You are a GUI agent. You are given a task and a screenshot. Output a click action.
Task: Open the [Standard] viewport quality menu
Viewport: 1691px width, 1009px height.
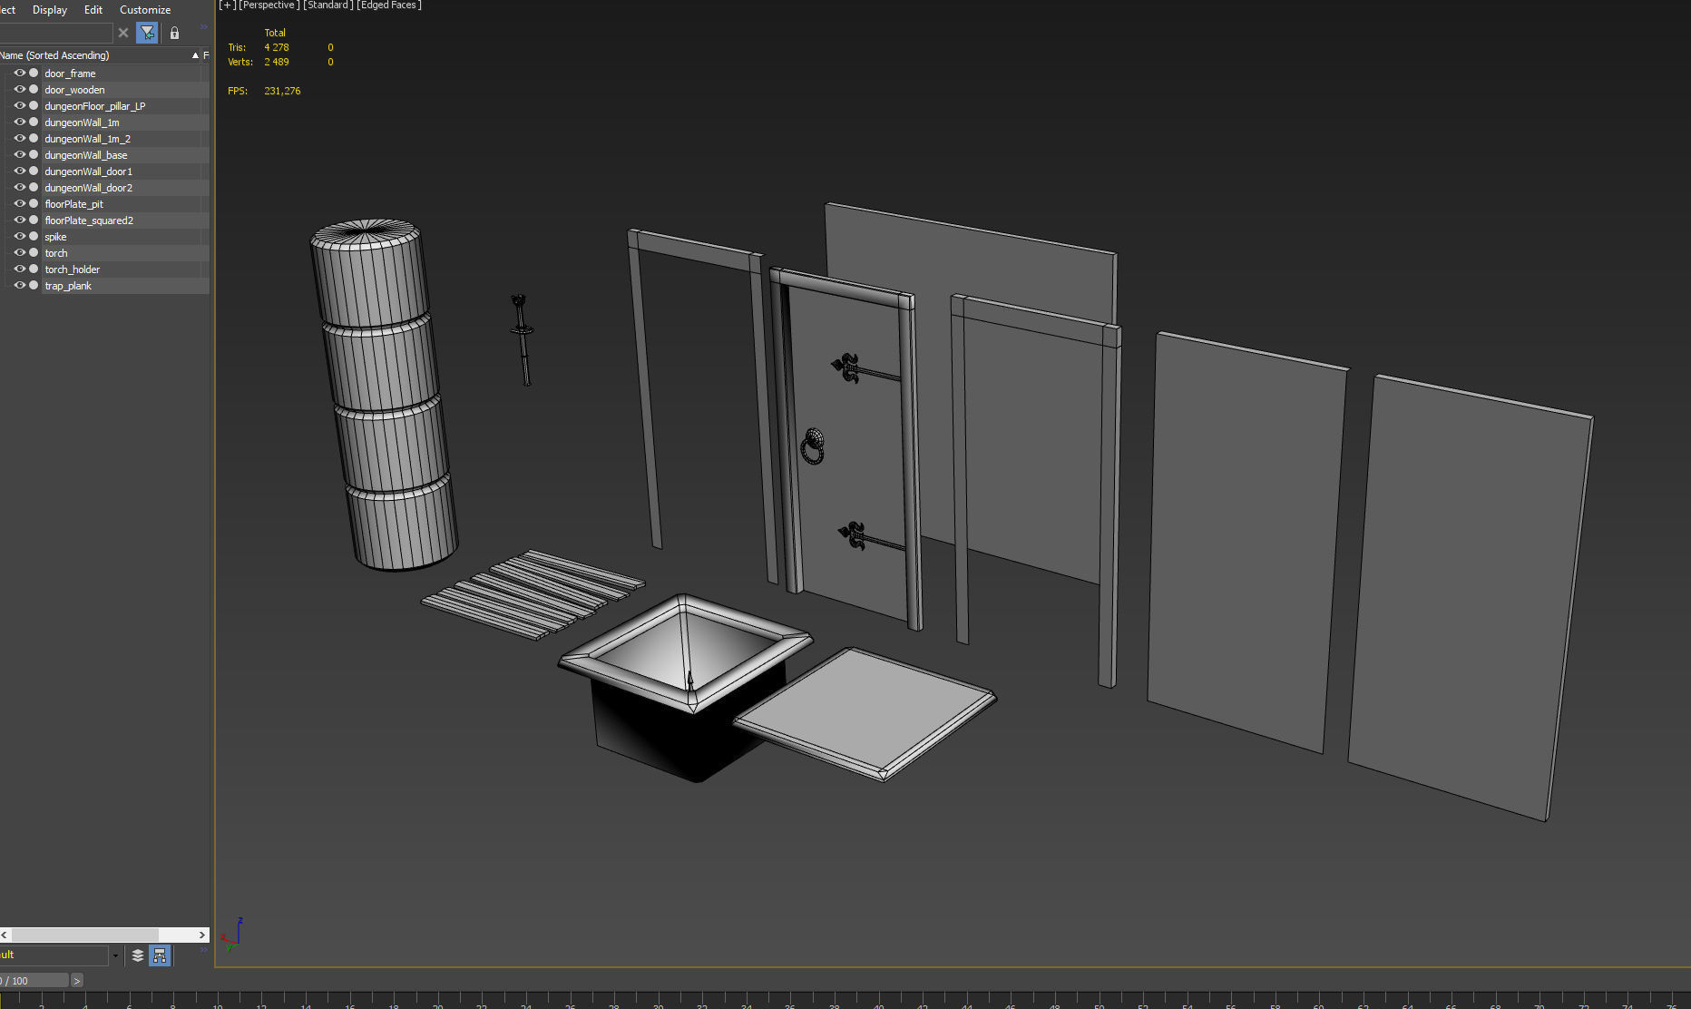pyautogui.click(x=327, y=5)
